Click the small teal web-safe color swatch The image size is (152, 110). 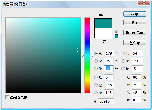[x=117, y=36]
